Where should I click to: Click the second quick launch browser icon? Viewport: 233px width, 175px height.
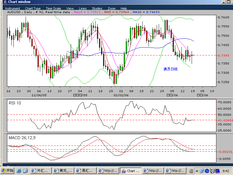tap(25, 171)
